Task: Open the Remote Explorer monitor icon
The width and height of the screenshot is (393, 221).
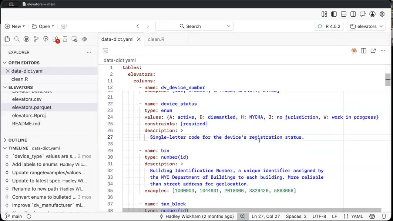Action: pyautogui.click(x=74, y=39)
